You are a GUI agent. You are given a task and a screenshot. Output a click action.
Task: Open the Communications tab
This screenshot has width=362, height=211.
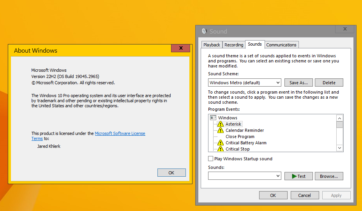click(281, 45)
